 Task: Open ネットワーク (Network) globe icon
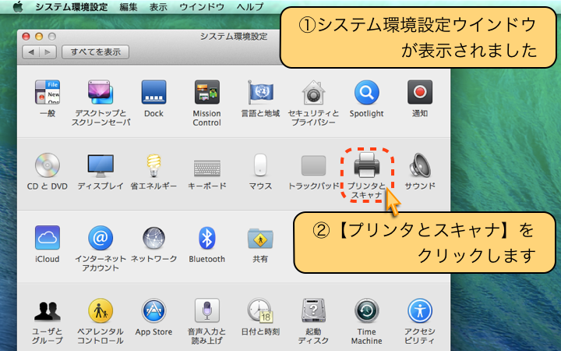pos(153,238)
